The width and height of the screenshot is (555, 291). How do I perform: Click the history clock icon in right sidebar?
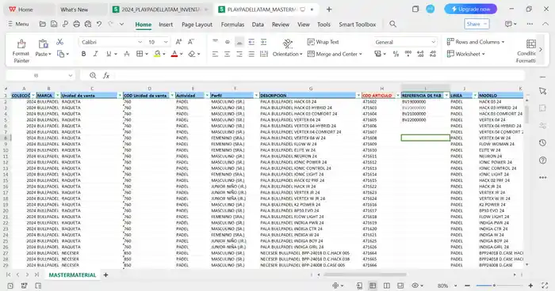[x=542, y=142]
